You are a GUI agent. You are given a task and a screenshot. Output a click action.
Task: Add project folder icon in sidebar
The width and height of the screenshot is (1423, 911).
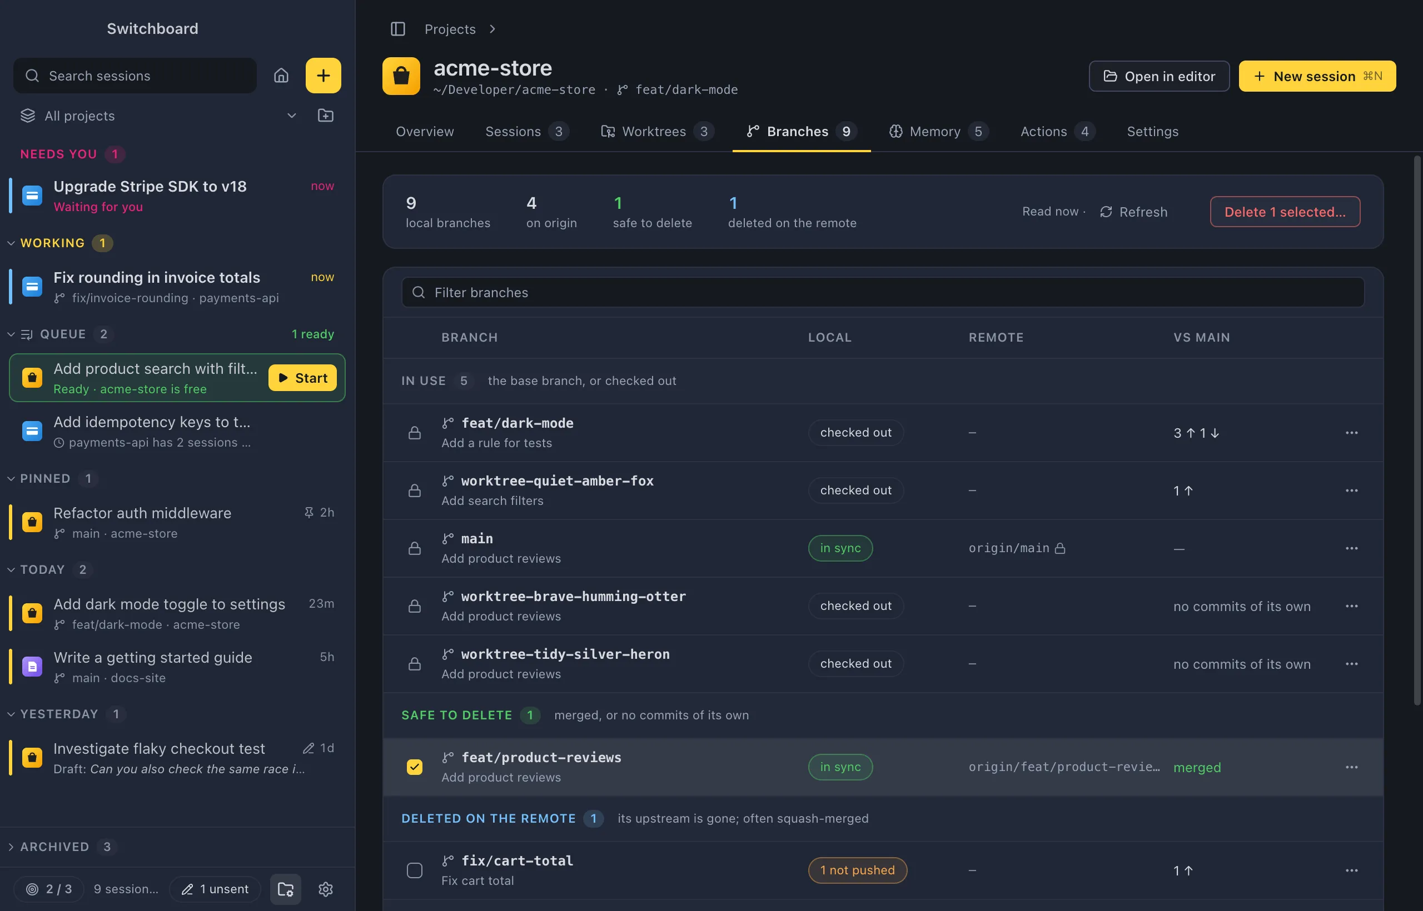[326, 116]
